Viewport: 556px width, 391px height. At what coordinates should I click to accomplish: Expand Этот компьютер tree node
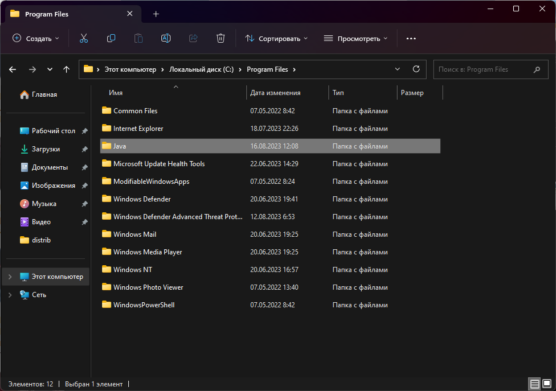[x=10, y=277]
